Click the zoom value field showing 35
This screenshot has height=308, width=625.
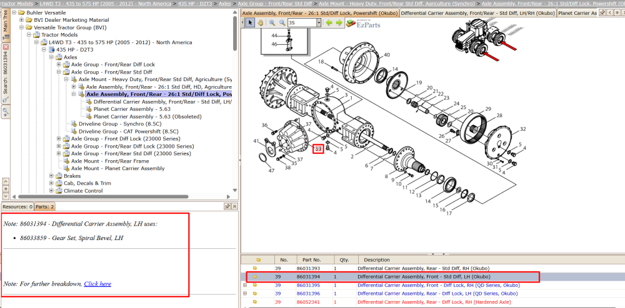click(x=302, y=23)
